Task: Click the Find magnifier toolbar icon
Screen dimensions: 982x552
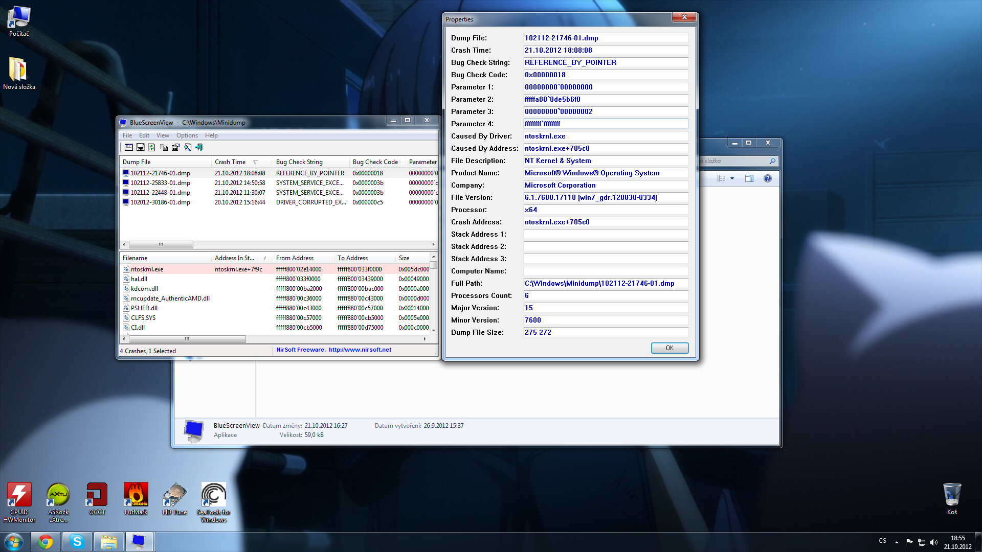Action: [188, 147]
